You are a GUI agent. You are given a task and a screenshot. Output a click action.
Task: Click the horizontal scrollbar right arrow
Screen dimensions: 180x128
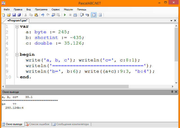172,87
